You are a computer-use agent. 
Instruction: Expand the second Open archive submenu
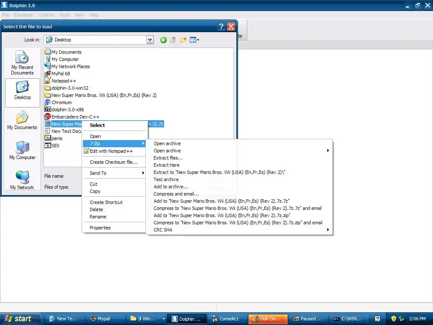point(239,151)
